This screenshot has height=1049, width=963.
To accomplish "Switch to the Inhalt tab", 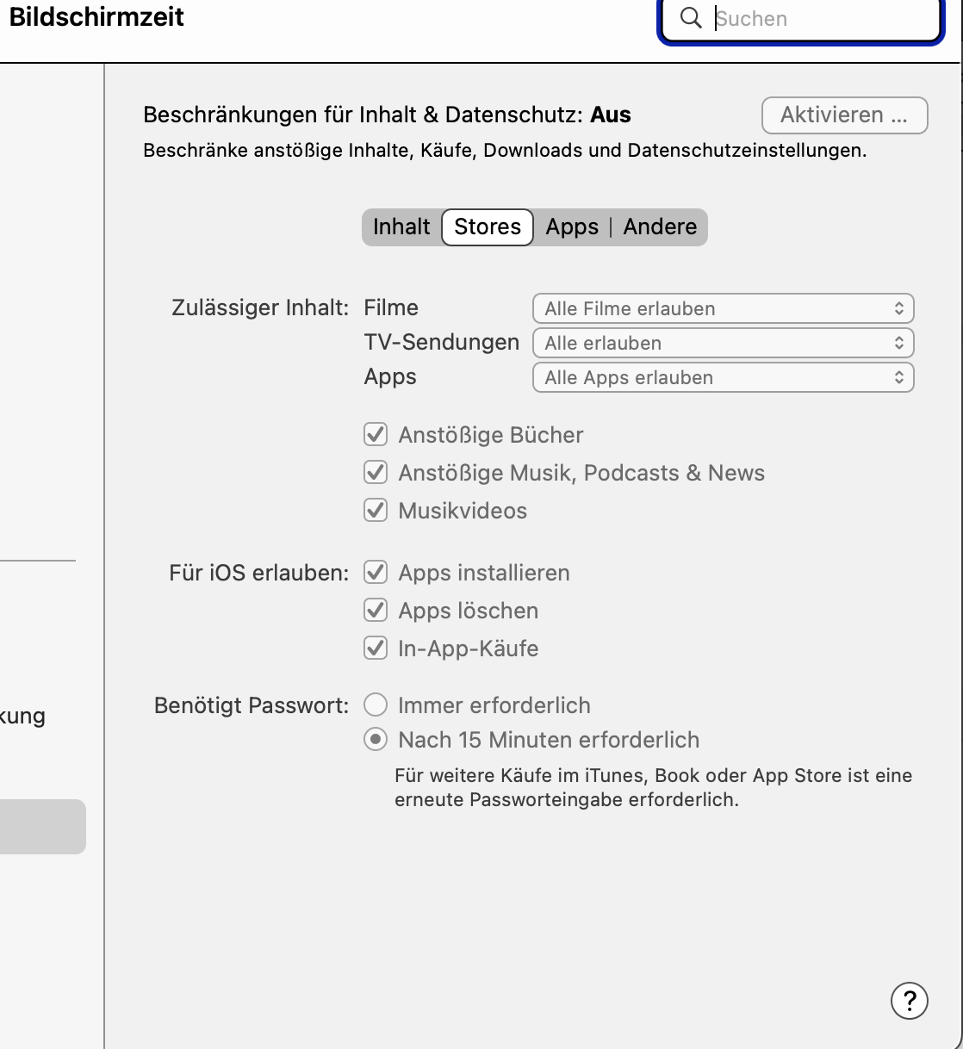I will click(401, 227).
